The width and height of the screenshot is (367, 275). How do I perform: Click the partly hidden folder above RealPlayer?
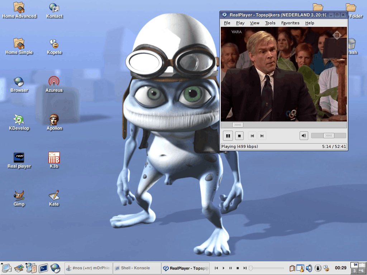318,7
